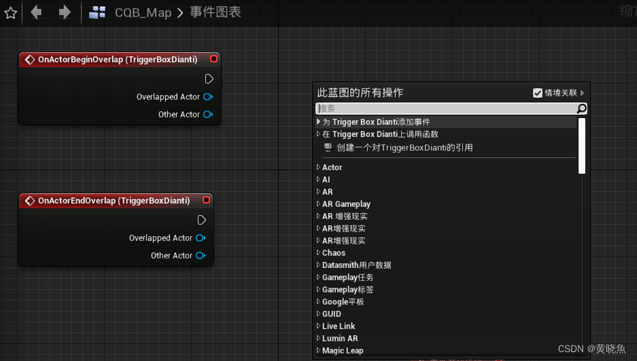Click the icon beside 创建一个对TriggerBoxDianti的引用
Screen dimensions: 637x361
pos(328,148)
